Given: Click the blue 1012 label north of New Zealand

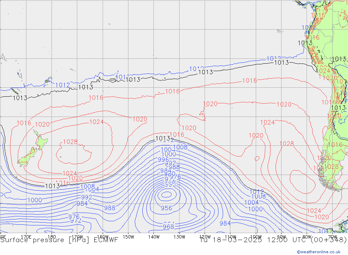Looking at the screenshot, I should click(x=63, y=85).
